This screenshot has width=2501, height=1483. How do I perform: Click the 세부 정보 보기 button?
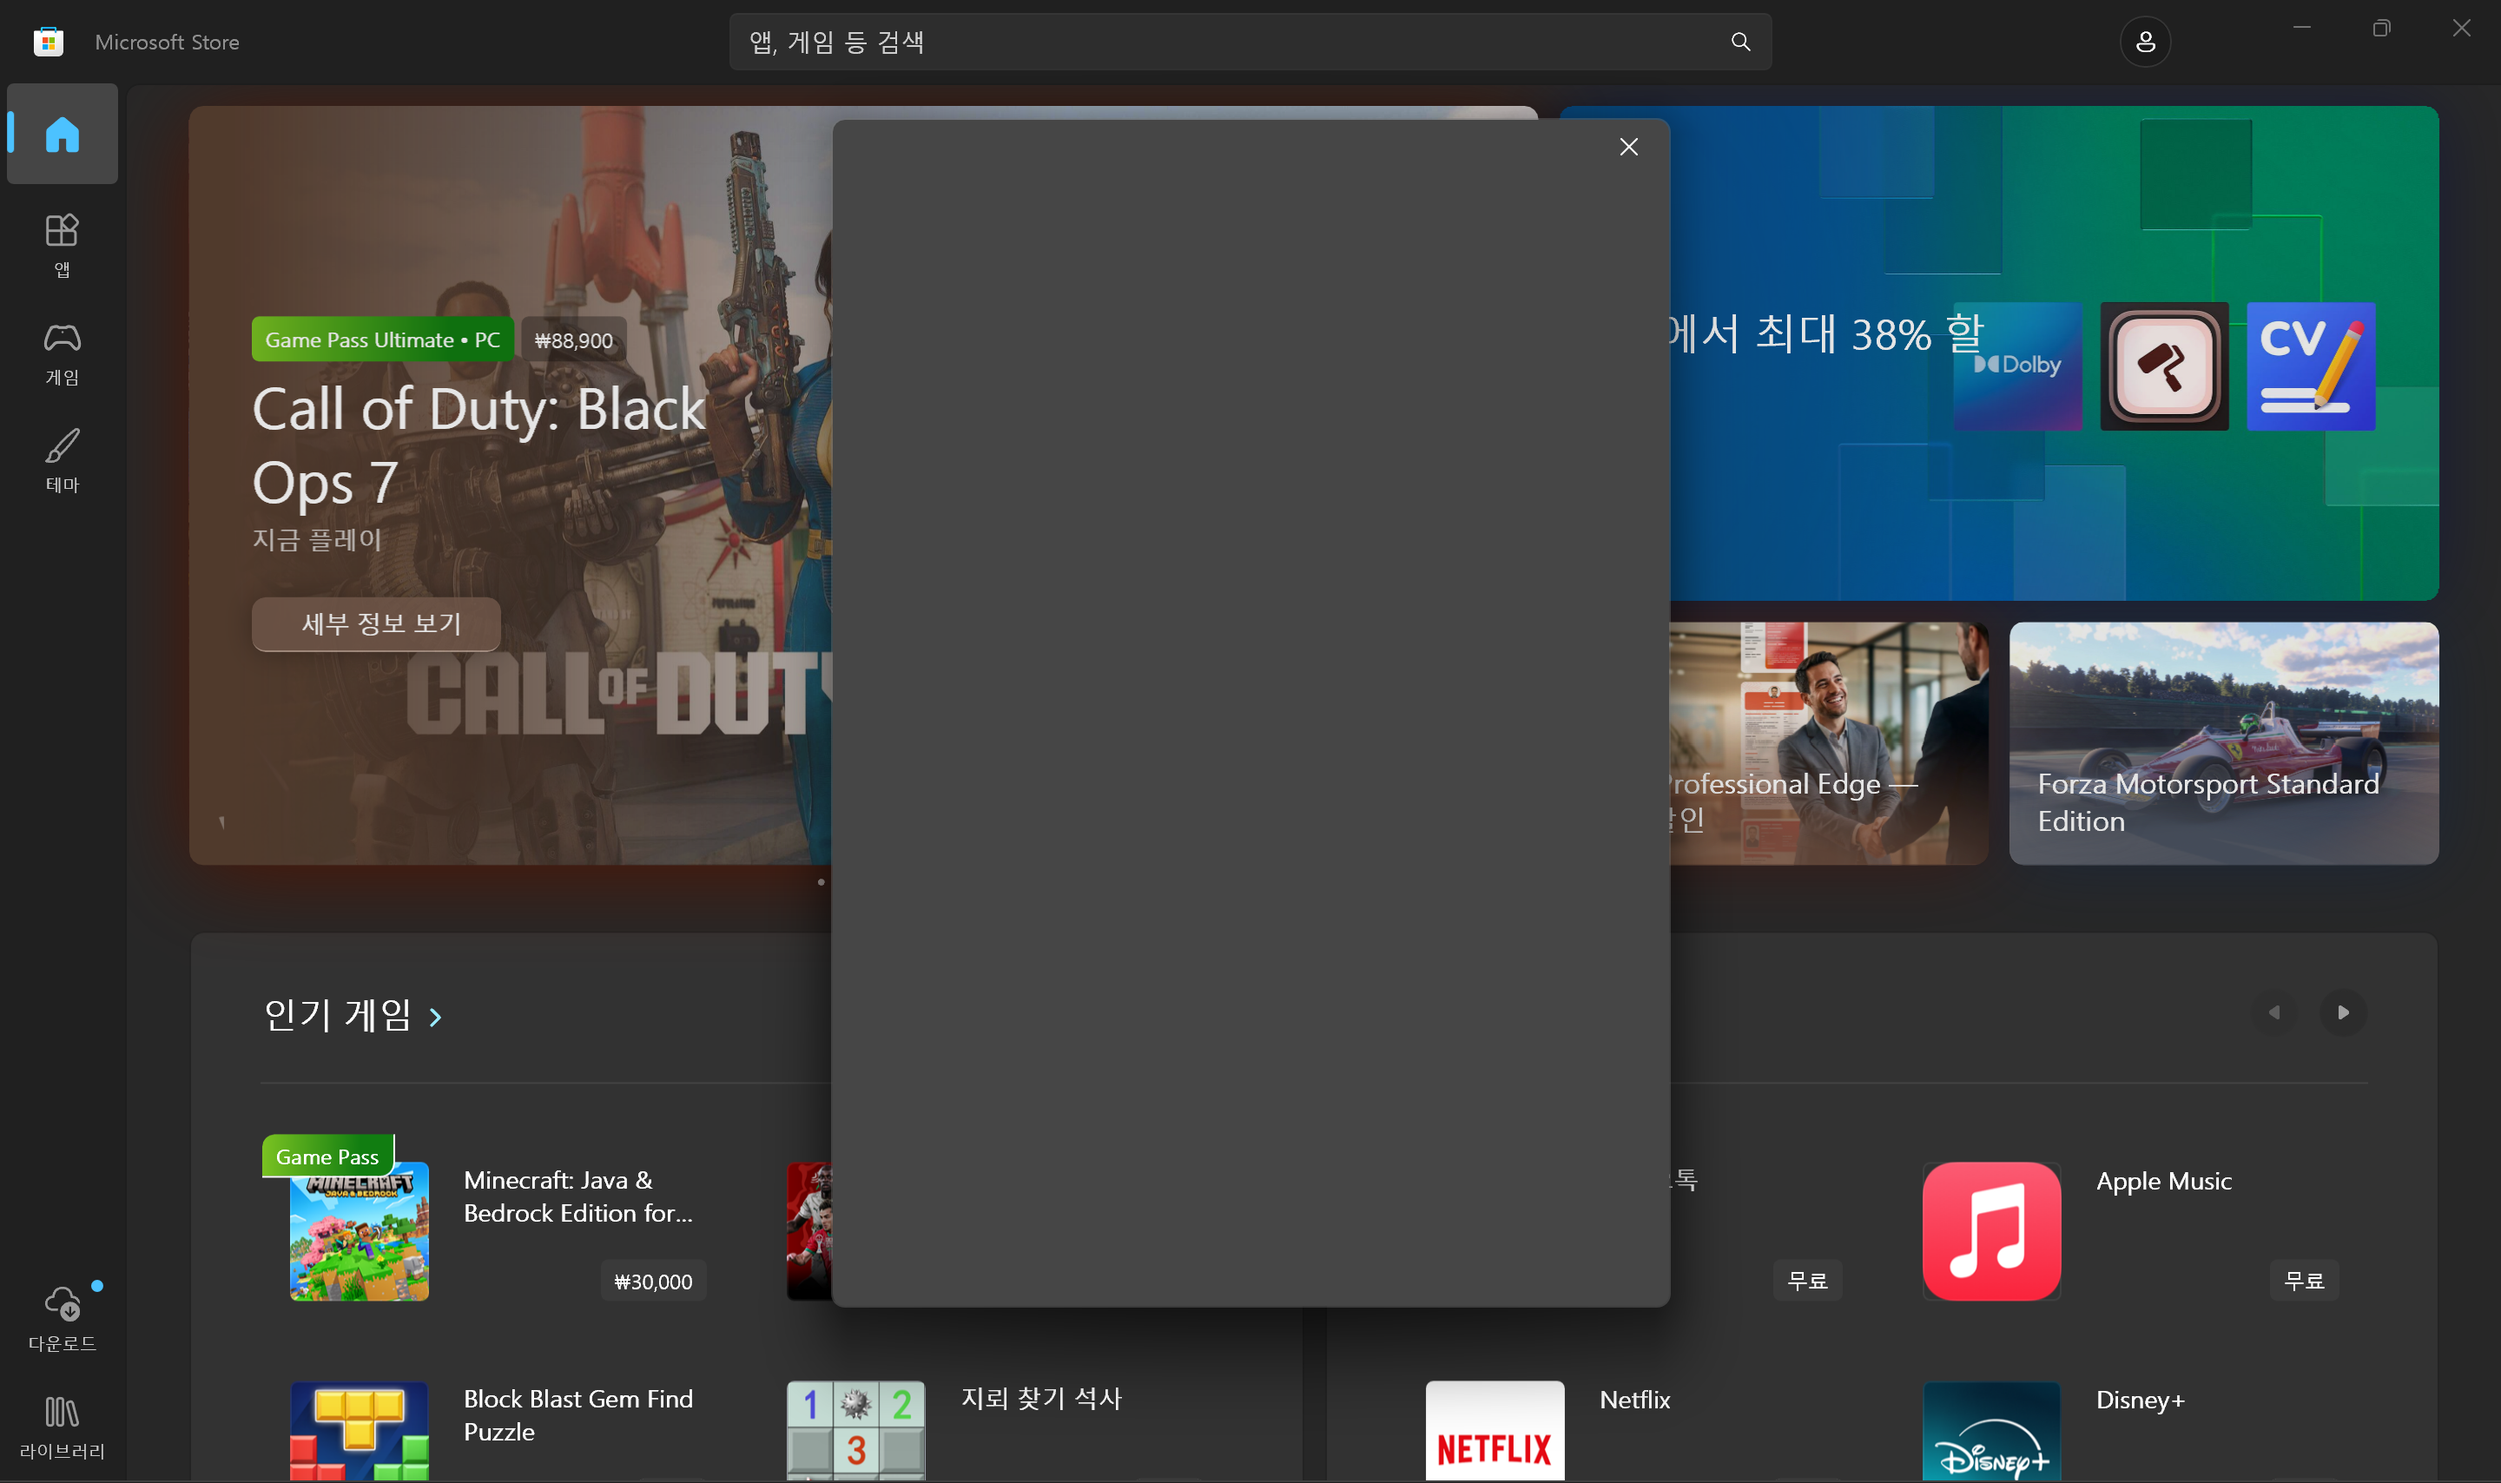(377, 623)
